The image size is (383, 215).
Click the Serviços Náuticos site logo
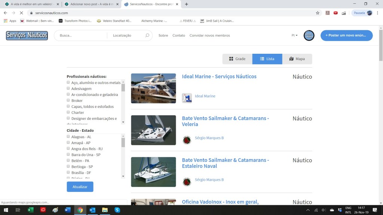tap(27, 35)
